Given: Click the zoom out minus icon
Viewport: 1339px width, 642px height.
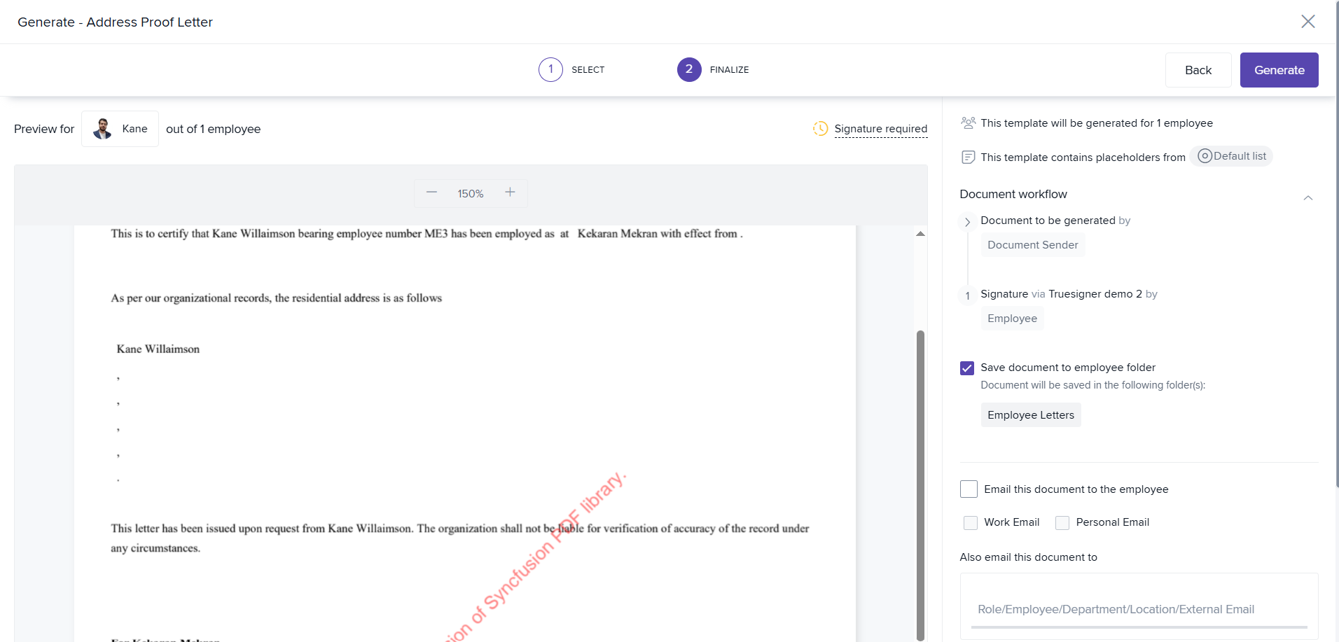Looking at the screenshot, I should pyautogui.click(x=432, y=193).
